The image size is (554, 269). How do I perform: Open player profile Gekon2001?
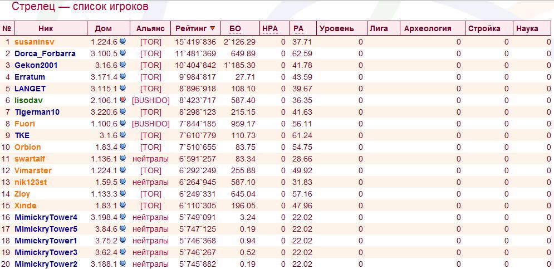[36, 65]
